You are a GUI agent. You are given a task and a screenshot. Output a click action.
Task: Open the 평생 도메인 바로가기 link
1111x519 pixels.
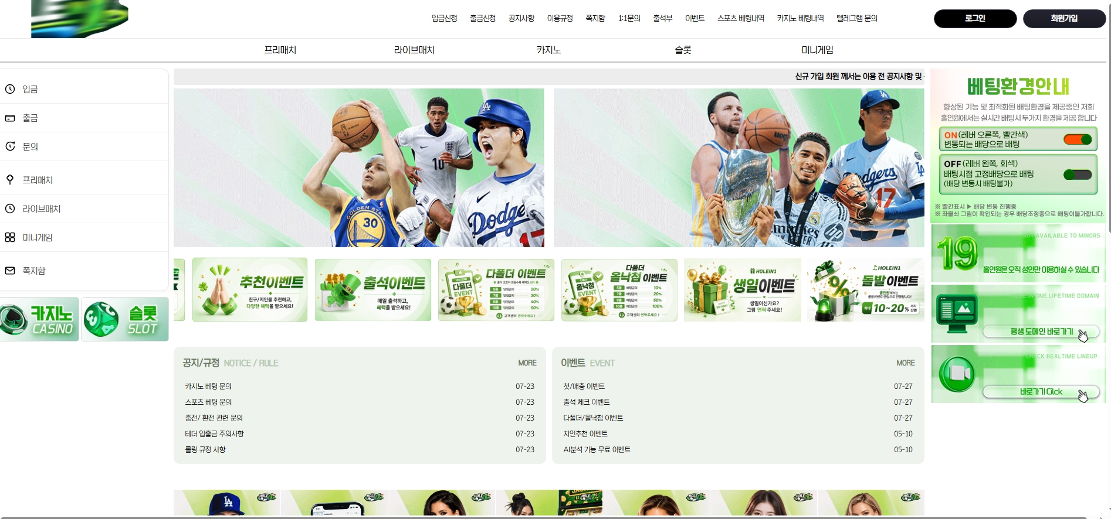pyautogui.click(x=1041, y=332)
